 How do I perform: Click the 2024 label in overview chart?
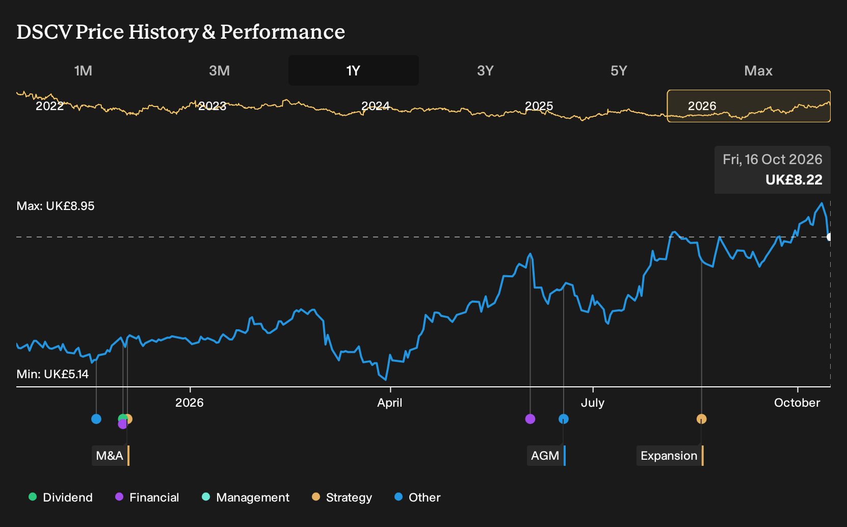pos(376,106)
